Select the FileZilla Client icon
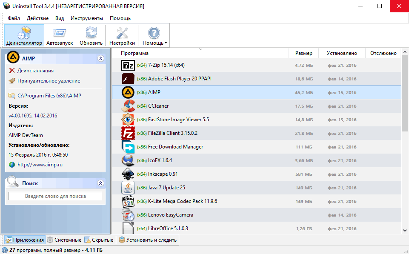Screen dimensions: 409x254 [x=128, y=133]
